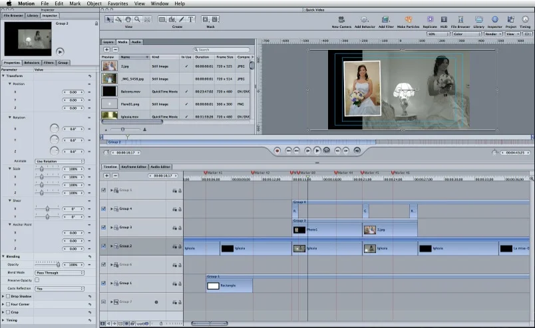Toggle the Group 2 layer checkbox
Viewport: 535px width, 328px height.
click(103, 246)
